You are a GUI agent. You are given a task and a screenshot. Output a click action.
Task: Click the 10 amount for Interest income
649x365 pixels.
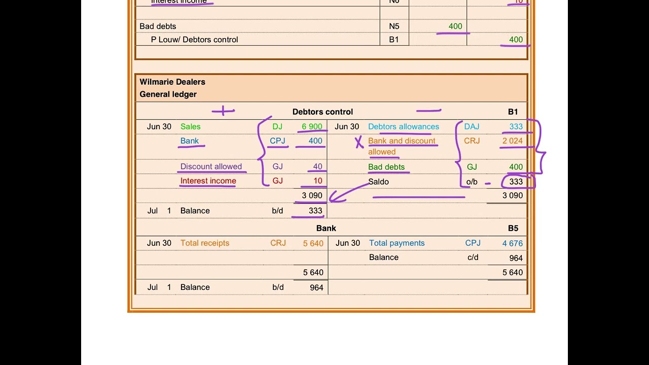click(x=318, y=180)
